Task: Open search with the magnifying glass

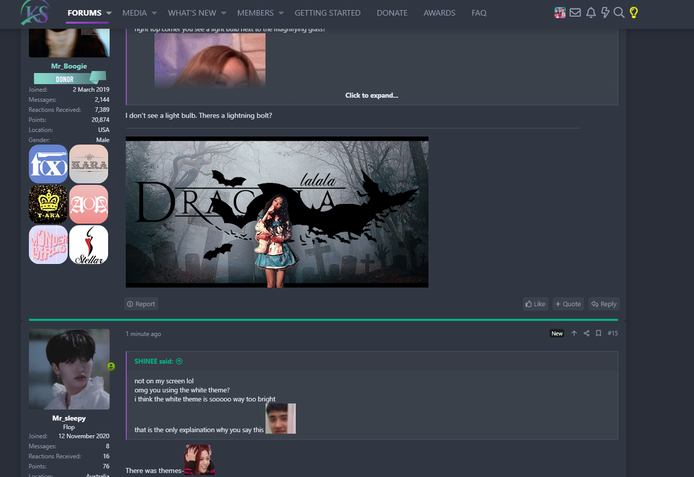Action: pos(619,13)
